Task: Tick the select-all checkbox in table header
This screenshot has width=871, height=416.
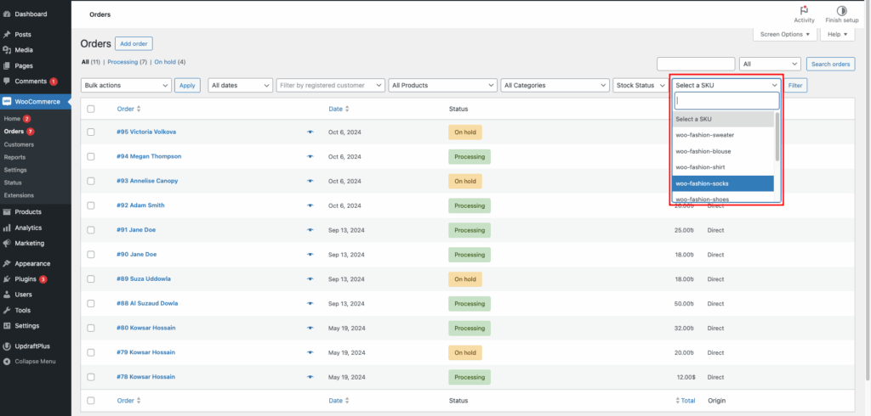Action: tap(91, 110)
